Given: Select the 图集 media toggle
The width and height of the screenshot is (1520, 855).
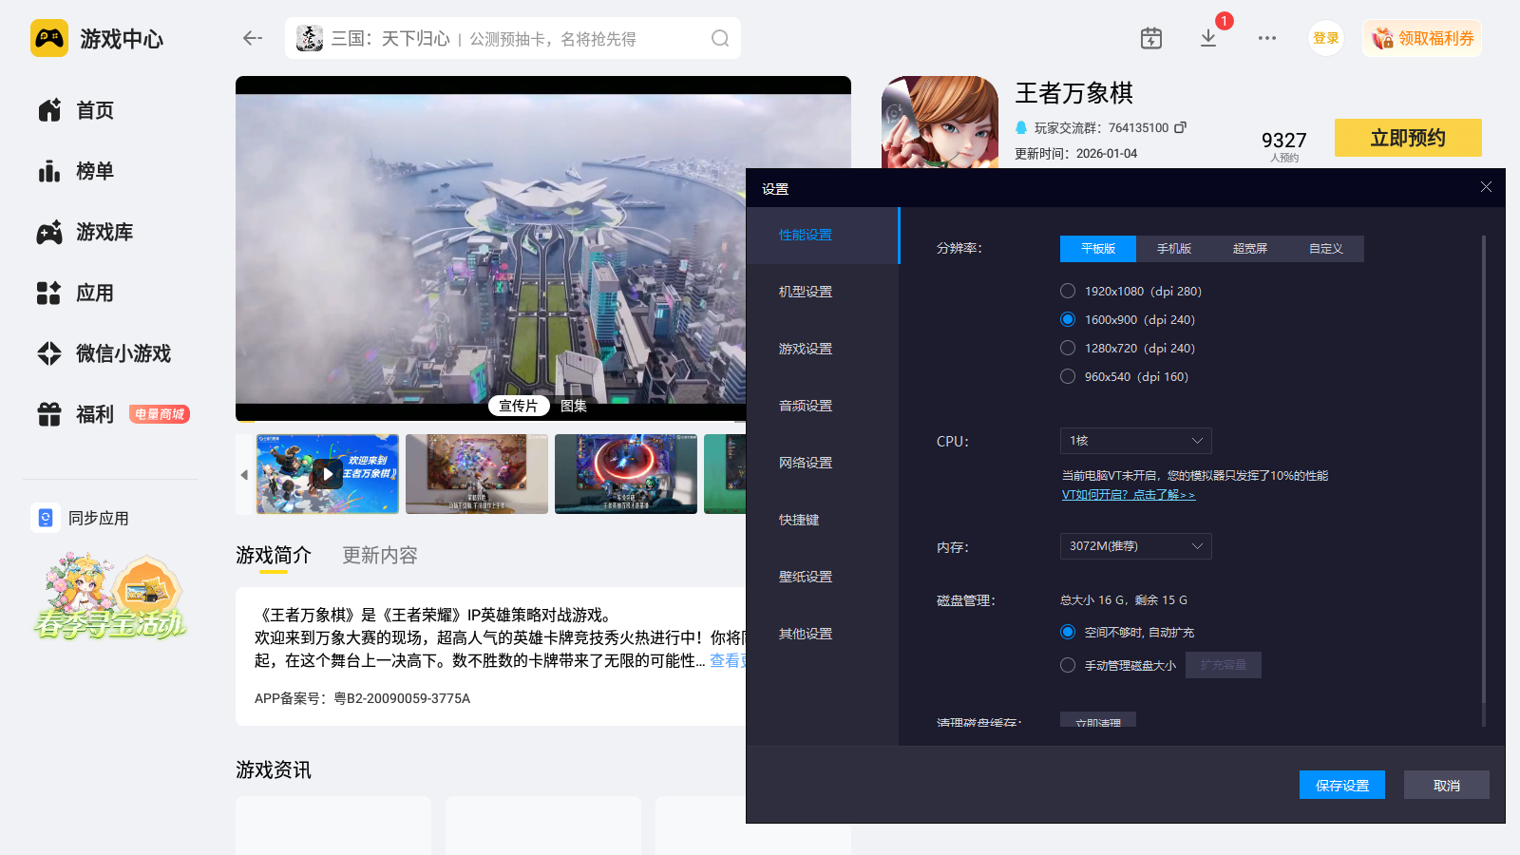Looking at the screenshot, I should click(574, 406).
